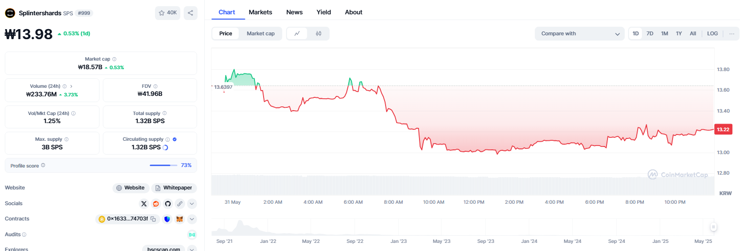Copy the 0x1633...74703f contract address
Image resolution: width=740 pixels, height=251 pixels.
pyautogui.click(x=153, y=219)
